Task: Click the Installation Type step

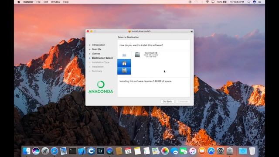Action: click(101, 62)
